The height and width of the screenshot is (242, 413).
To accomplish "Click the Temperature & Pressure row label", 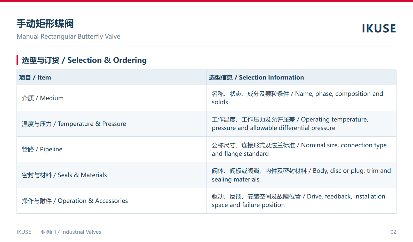I will click(74, 124).
